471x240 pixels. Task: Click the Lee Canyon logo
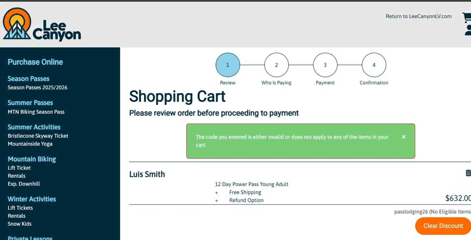click(x=42, y=25)
